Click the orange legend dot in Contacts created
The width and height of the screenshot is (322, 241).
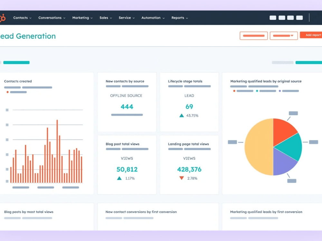tap(7, 92)
